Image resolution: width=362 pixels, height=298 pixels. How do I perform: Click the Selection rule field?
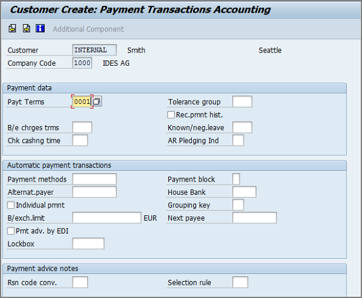(x=240, y=282)
